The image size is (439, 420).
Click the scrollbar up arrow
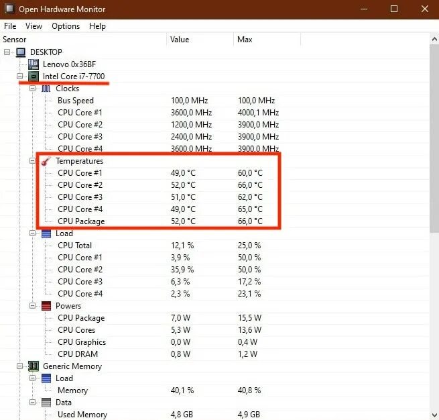434,39
